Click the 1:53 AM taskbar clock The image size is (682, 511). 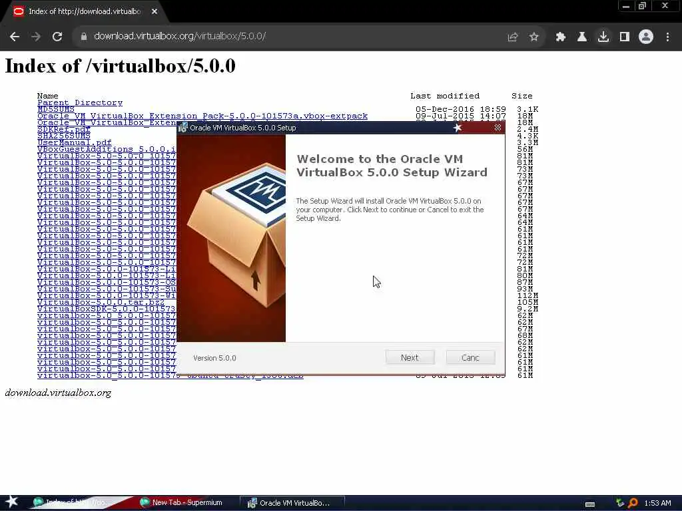pyautogui.click(x=657, y=503)
